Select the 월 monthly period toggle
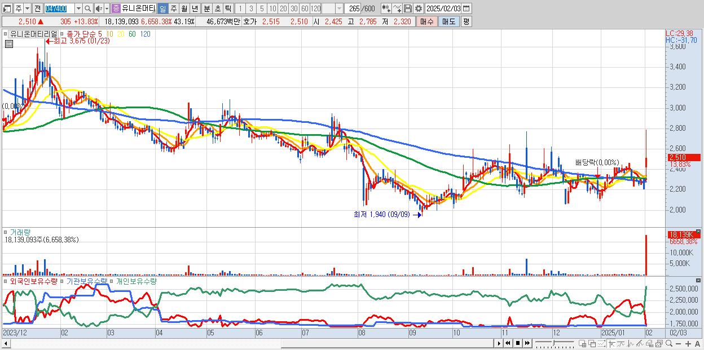 coord(184,8)
